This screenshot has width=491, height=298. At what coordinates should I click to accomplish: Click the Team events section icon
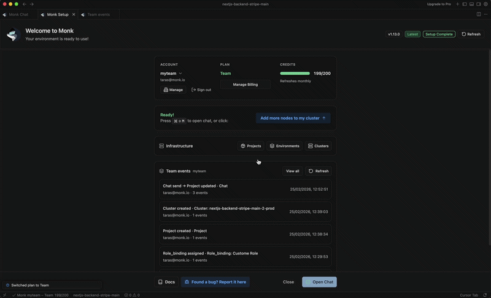[x=161, y=171]
